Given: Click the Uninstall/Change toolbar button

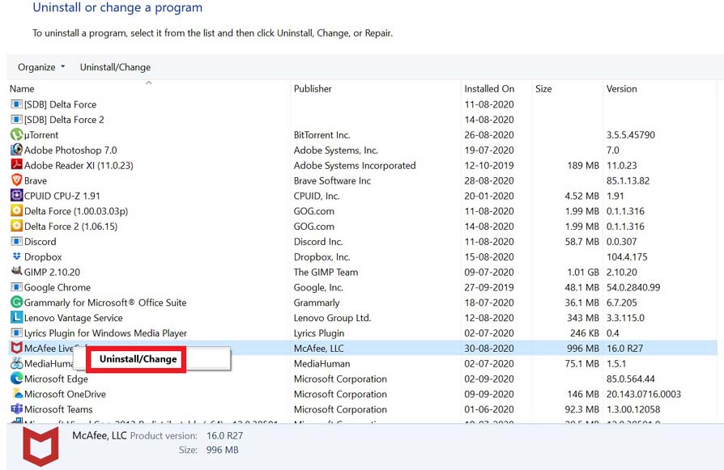Looking at the screenshot, I should [115, 67].
